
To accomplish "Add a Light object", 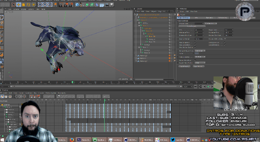I will pos(112,5).
